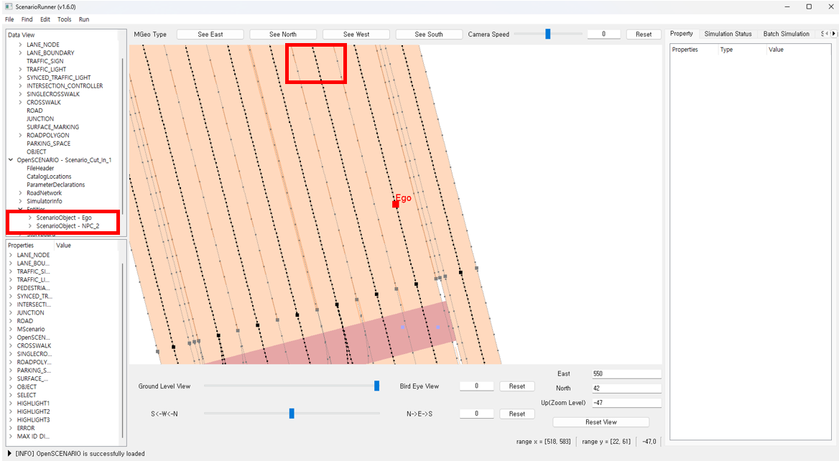
Task: Expand the INFO status log arrow
Action: (x=9, y=454)
